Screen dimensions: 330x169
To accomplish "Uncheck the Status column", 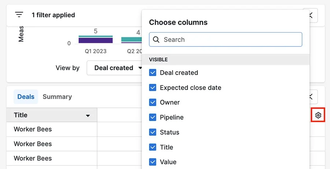I will (x=153, y=132).
